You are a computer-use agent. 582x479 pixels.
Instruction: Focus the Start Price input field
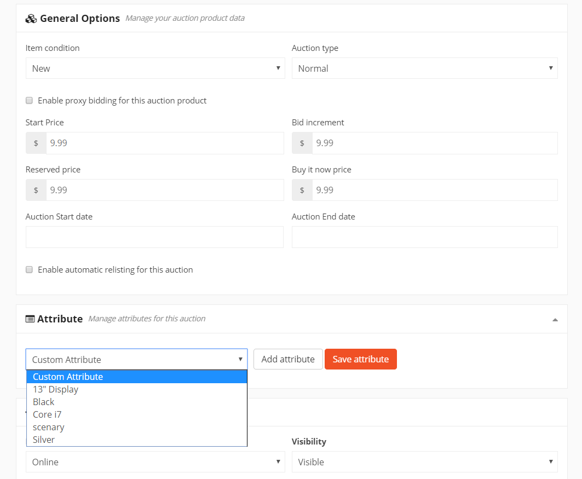165,143
